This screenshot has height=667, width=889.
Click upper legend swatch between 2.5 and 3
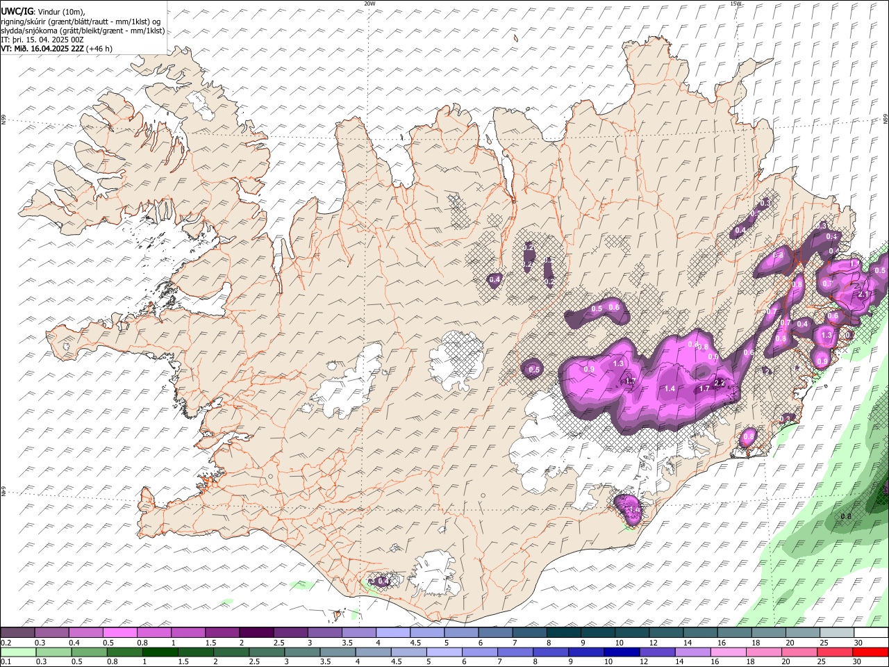tap(291, 633)
